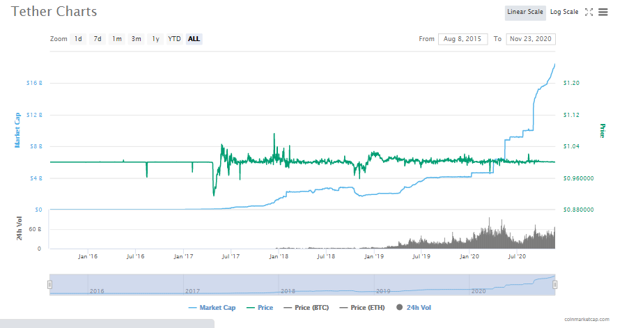Toggle Price series in legend
The height and width of the screenshot is (328, 622).
tap(260, 308)
